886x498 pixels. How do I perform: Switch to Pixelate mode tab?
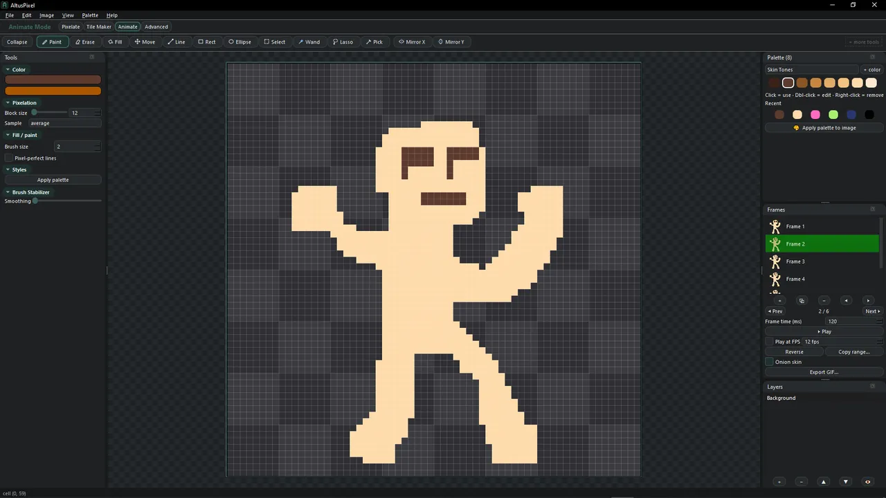point(71,27)
